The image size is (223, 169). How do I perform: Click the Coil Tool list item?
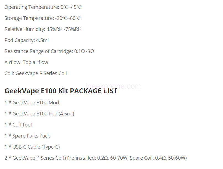(18, 125)
